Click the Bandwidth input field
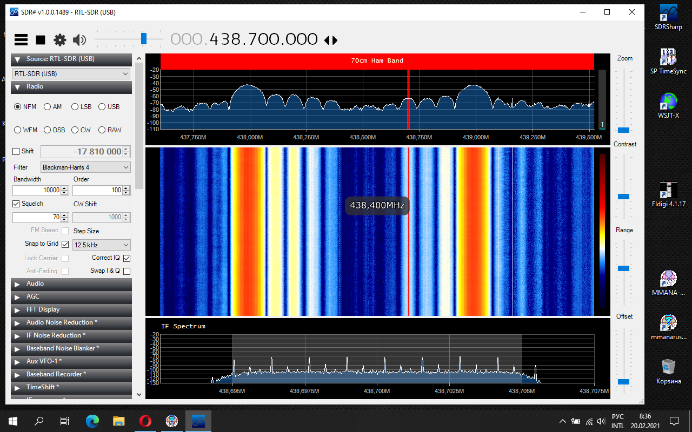The image size is (692, 432). (36, 190)
